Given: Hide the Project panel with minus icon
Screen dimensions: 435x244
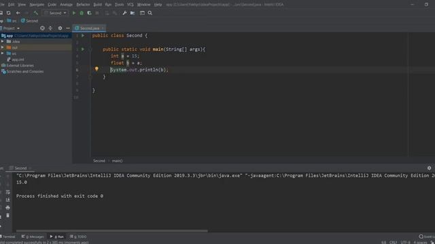Looking at the screenshot, I should click(68, 28).
